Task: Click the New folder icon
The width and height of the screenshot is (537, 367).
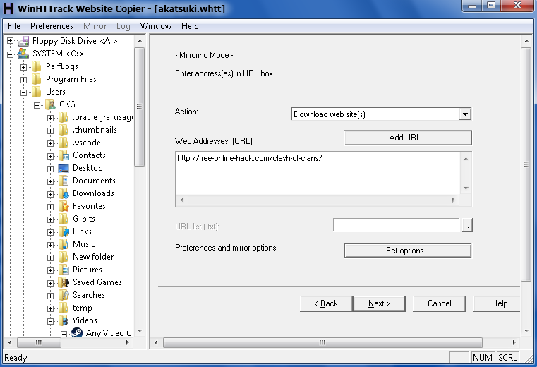Action: [64, 257]
